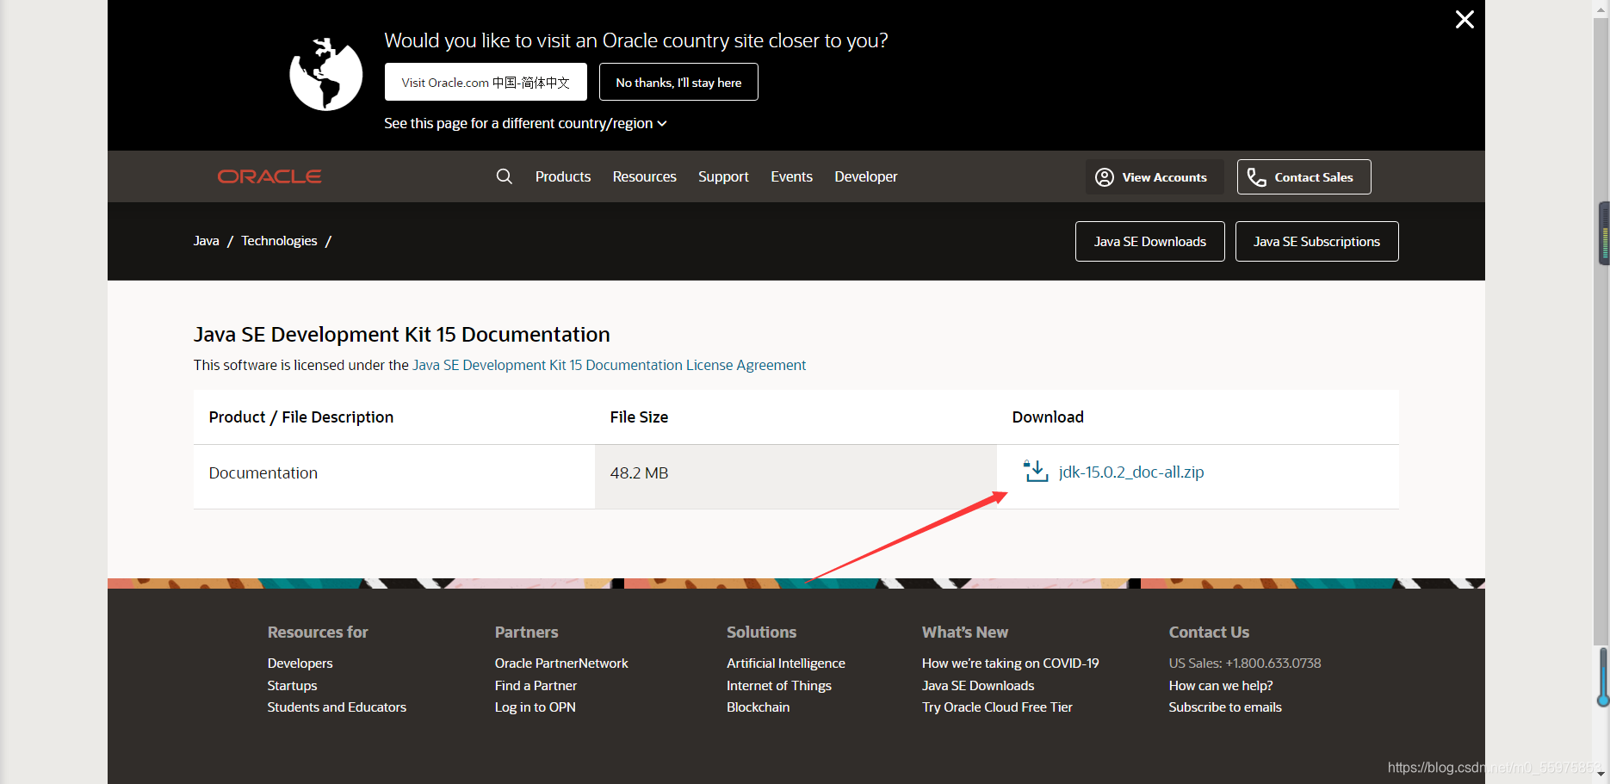
Task: Click Subscribe to emails link
Action: (1225, 707)
